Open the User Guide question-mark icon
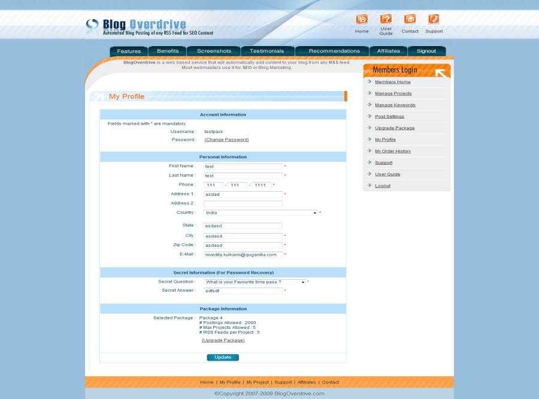The height and width of the screenshot is (399, 539). 386,19
